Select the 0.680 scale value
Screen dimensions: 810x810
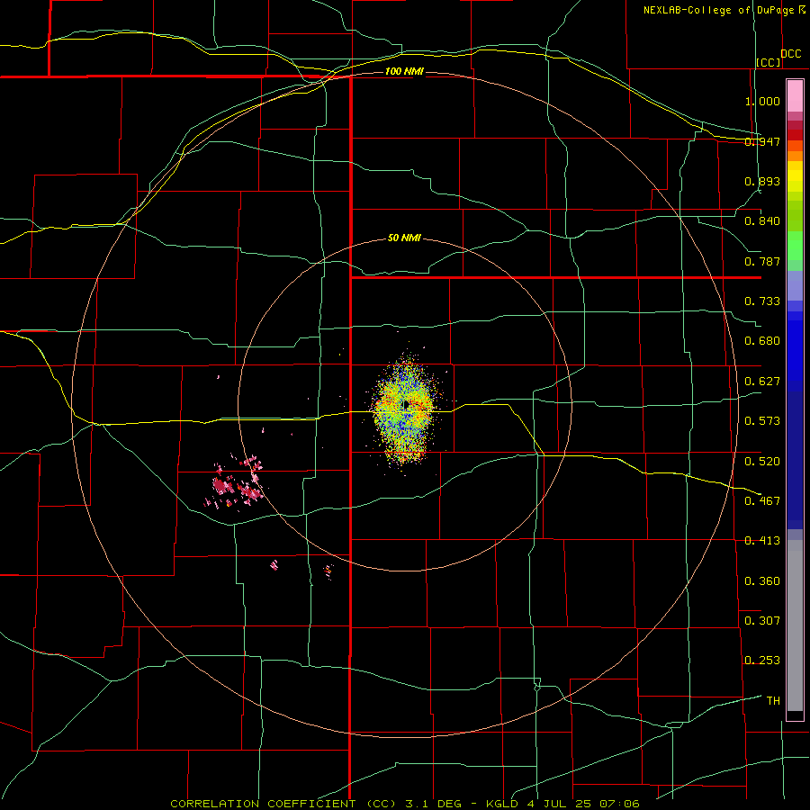[x=762, y=341]
